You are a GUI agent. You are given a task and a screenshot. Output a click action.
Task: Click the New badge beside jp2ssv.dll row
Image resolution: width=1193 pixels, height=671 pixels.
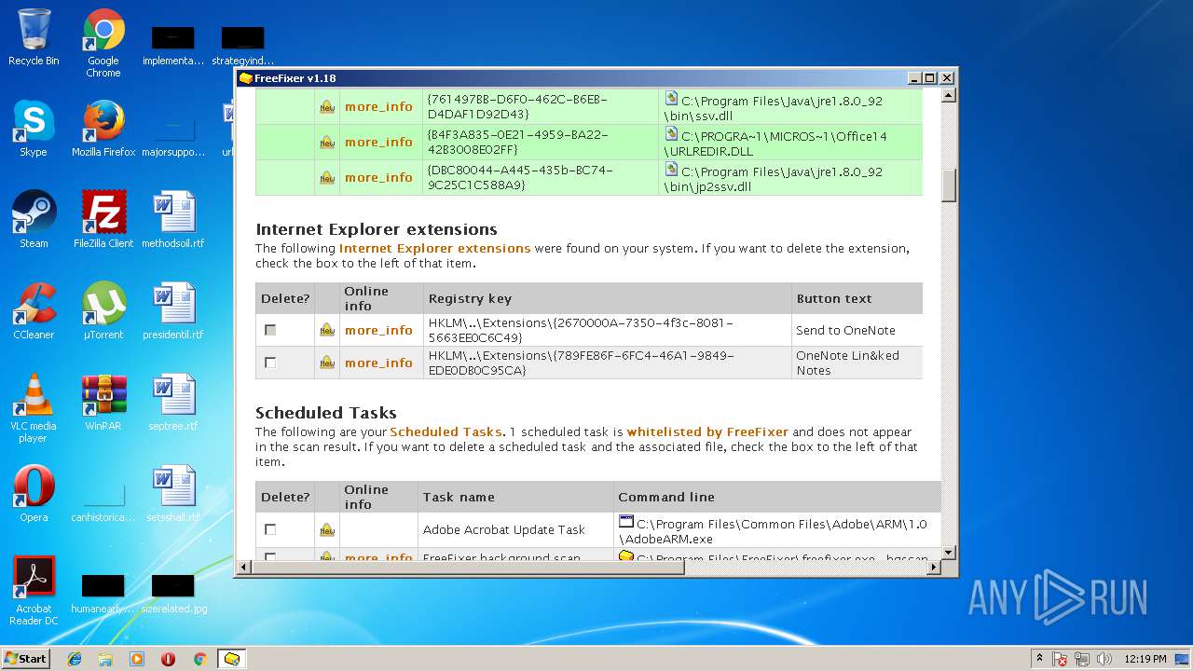tap(327, 178)
